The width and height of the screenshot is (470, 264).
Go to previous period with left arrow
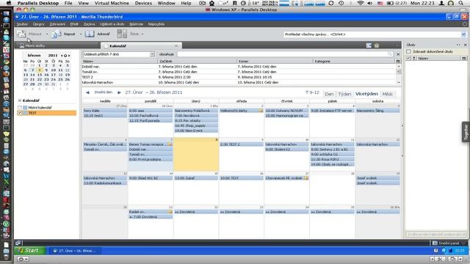point(87,92)
